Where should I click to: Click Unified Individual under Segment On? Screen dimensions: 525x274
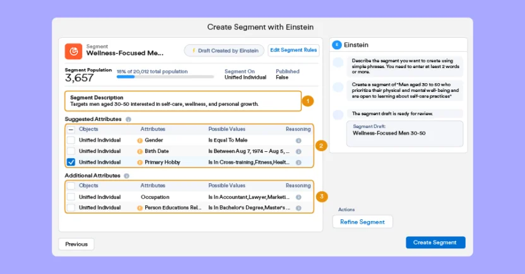point(245,77)
